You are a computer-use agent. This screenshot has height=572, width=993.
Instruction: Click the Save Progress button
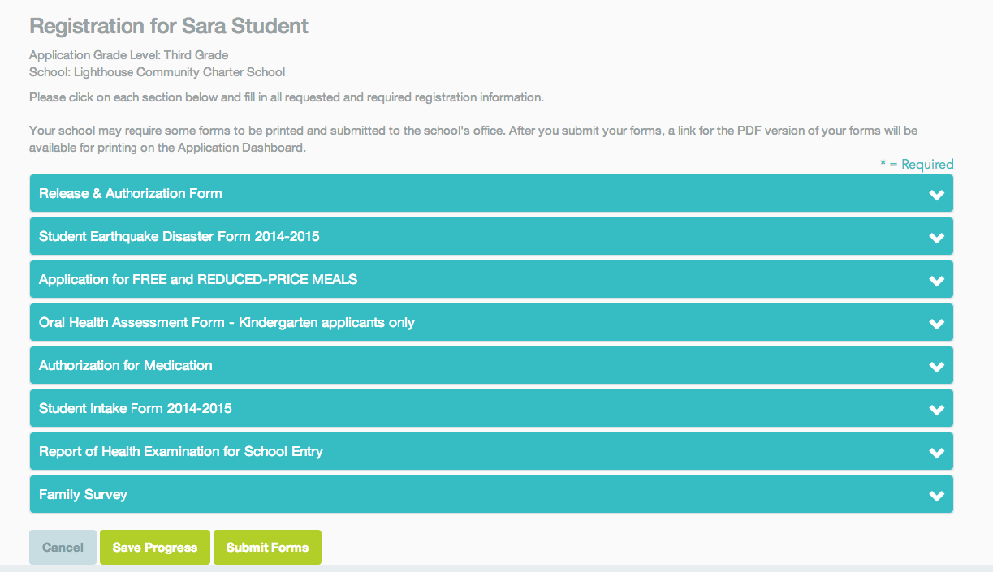(x=154, y=547)
